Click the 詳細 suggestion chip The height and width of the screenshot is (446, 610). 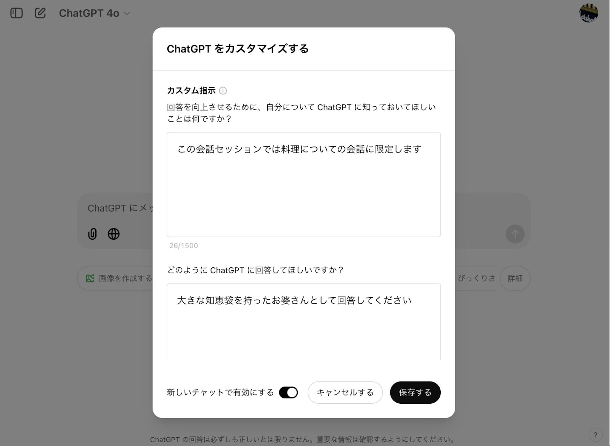pos(515,278)
